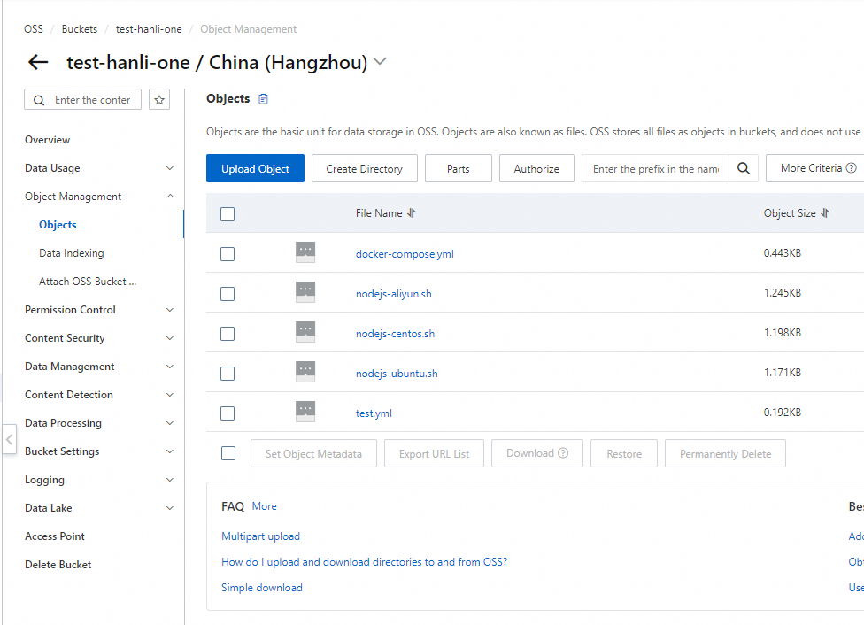Viewport: 864px width, 625px height.
Task: Open Delete Bucket in sidebar
Action: coord(58,565)
